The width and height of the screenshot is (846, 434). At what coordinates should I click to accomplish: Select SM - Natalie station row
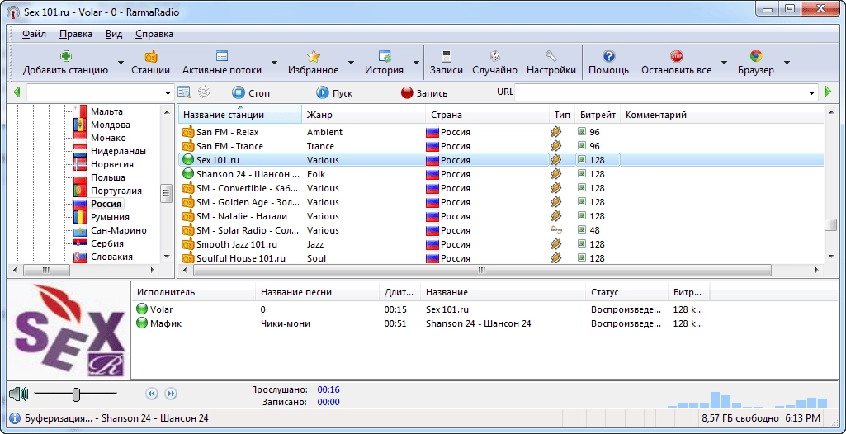501,216
